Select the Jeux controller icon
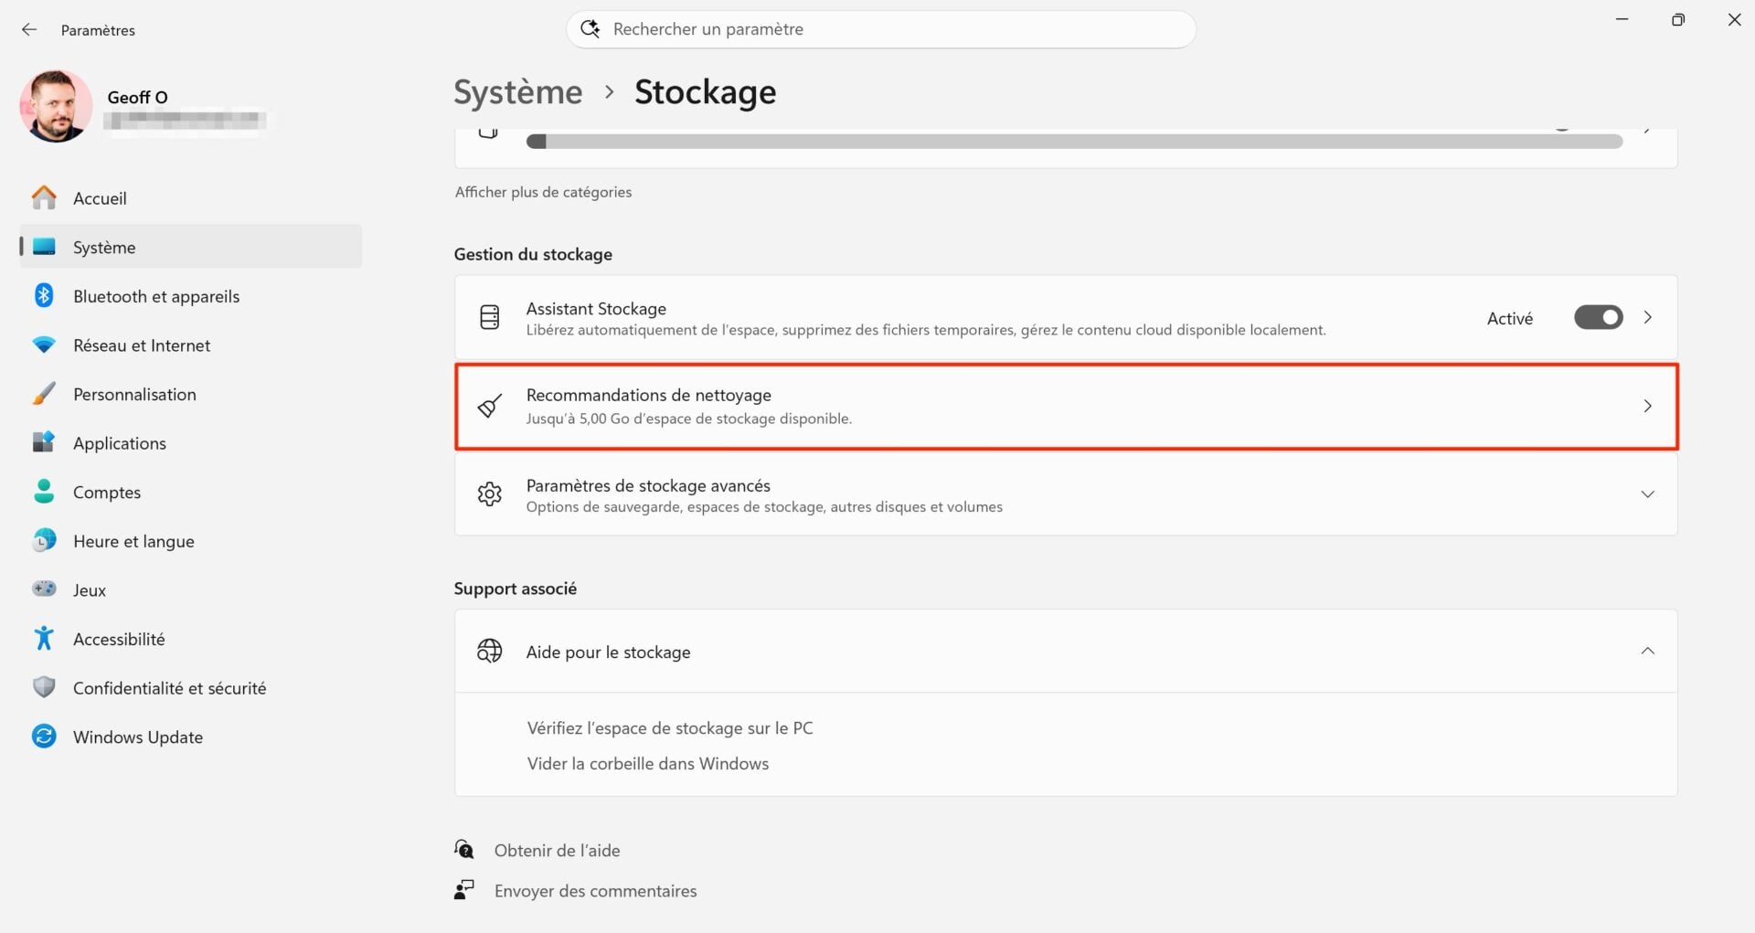The image size is (1755, 933). [x=44, y=589]
